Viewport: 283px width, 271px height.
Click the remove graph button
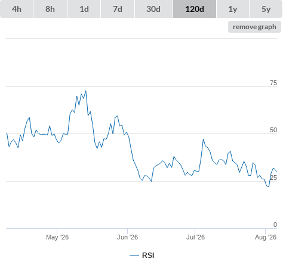(x=254, y=27)
